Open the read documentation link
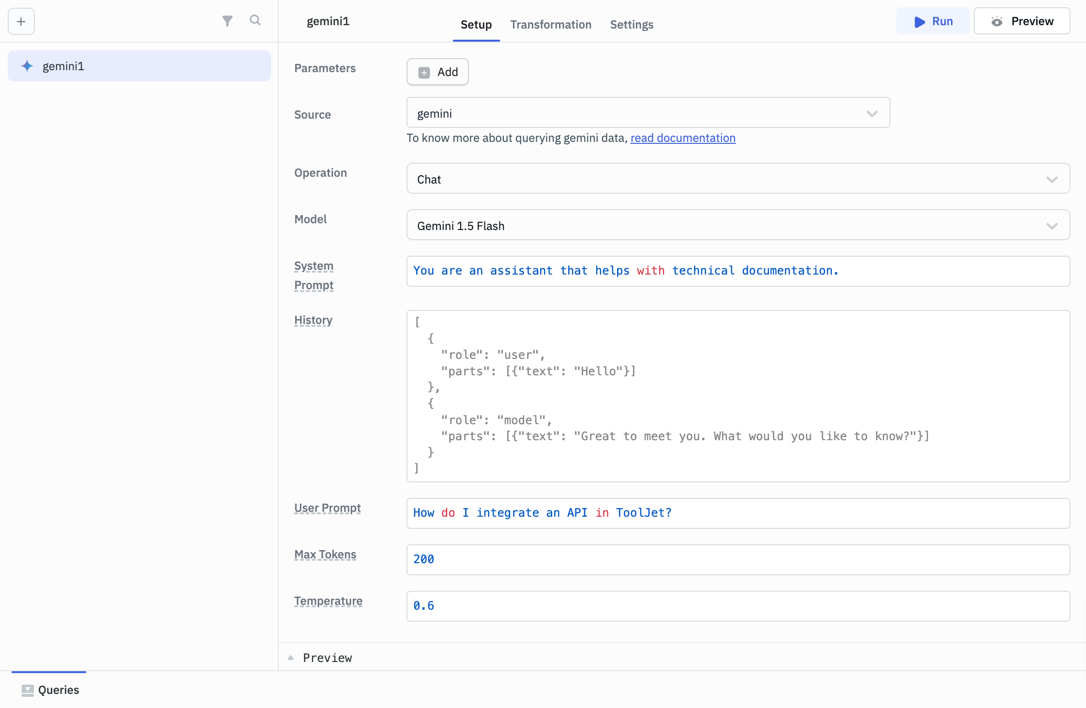Screen dimensions: 1086x708 click(682, 138)
